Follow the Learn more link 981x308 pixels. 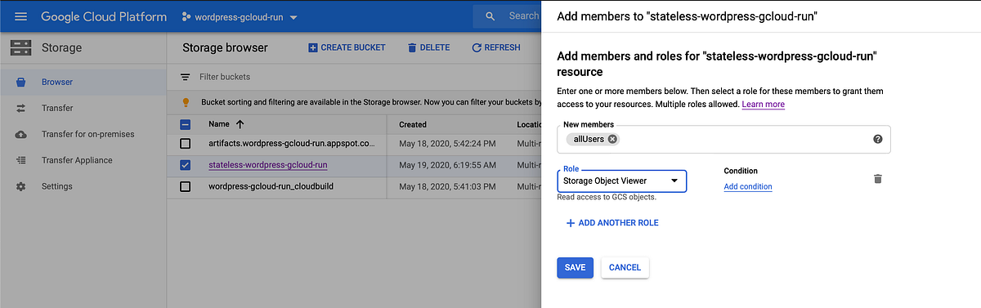763,105
